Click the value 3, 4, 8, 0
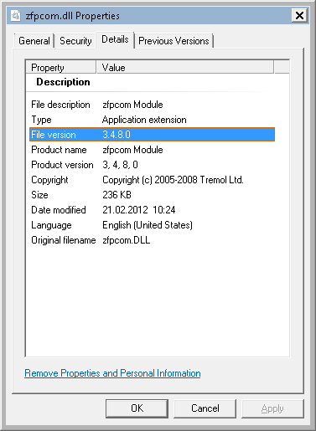316x431 pixels. [120, 165]
